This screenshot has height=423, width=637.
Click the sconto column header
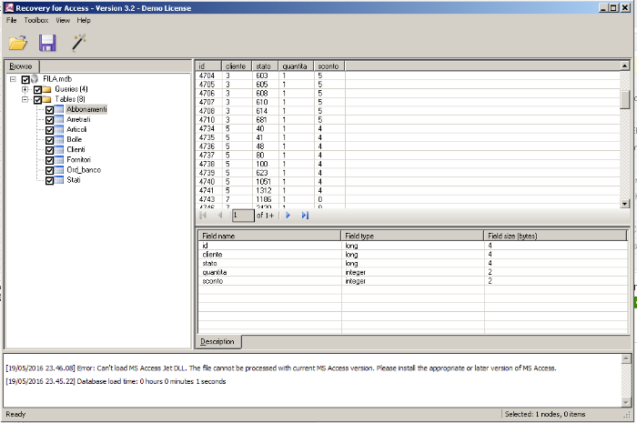coord(329,66)
